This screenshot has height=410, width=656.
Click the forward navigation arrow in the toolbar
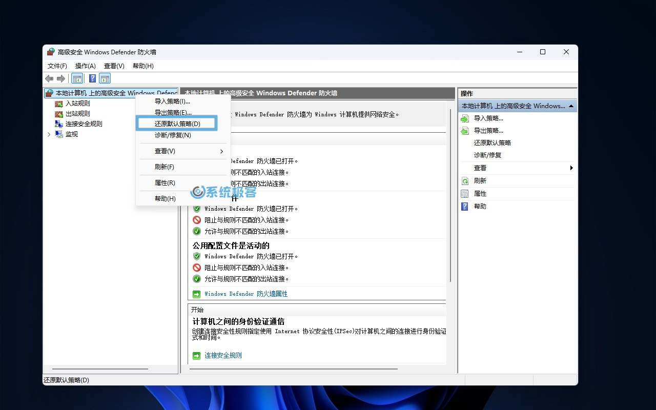pos(61,78)
